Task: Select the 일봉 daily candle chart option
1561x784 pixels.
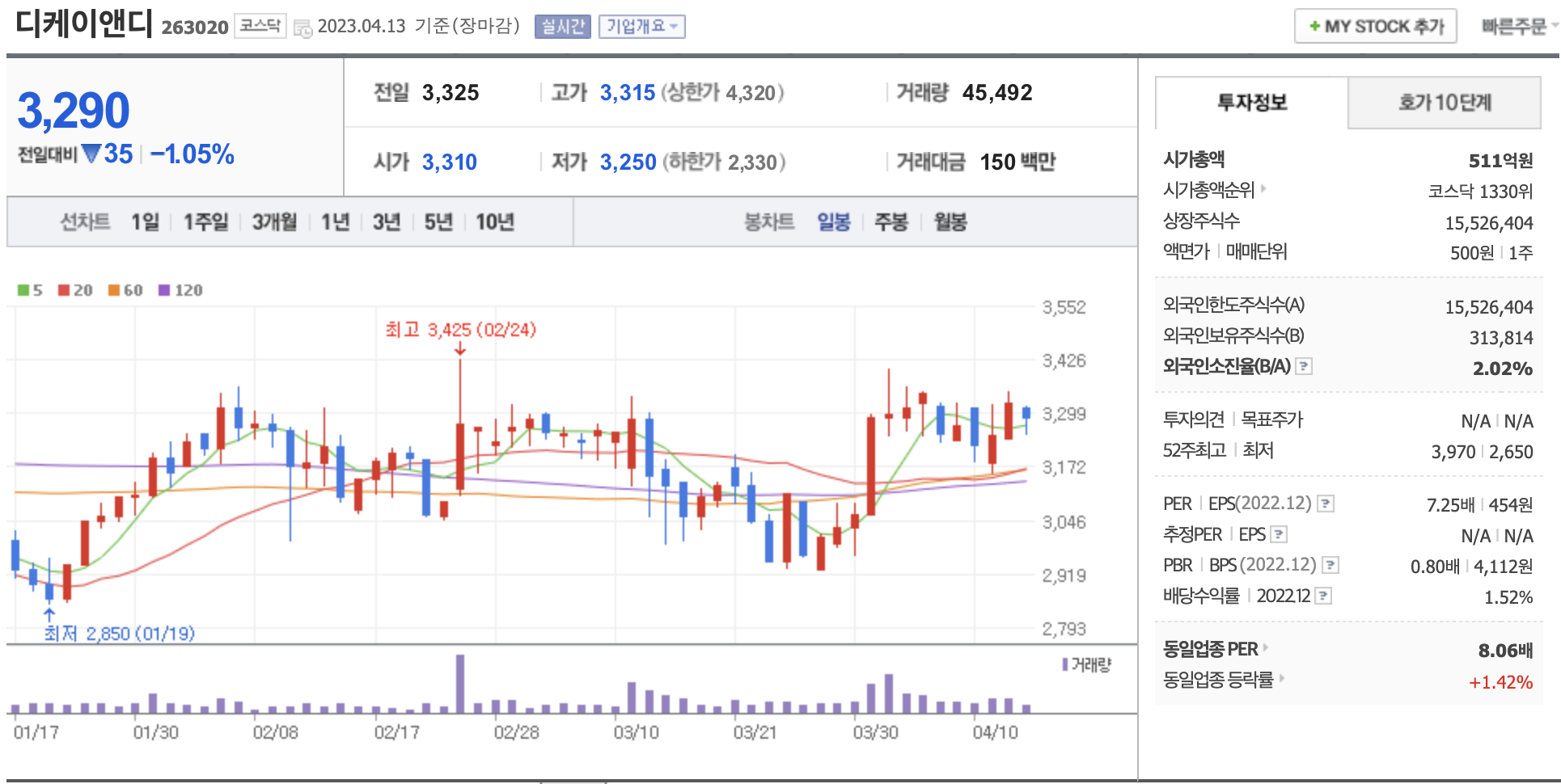Action: pos(833,221)
